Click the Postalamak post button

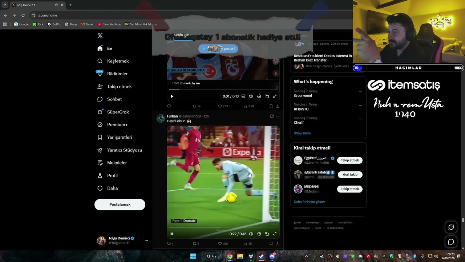point(120,205)
